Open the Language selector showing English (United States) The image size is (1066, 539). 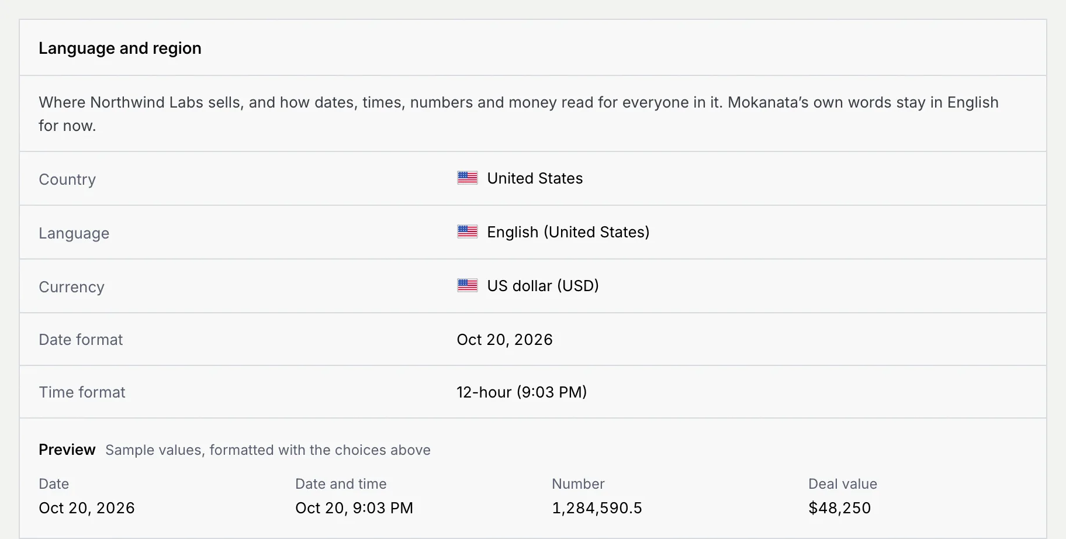click(553, 232)
